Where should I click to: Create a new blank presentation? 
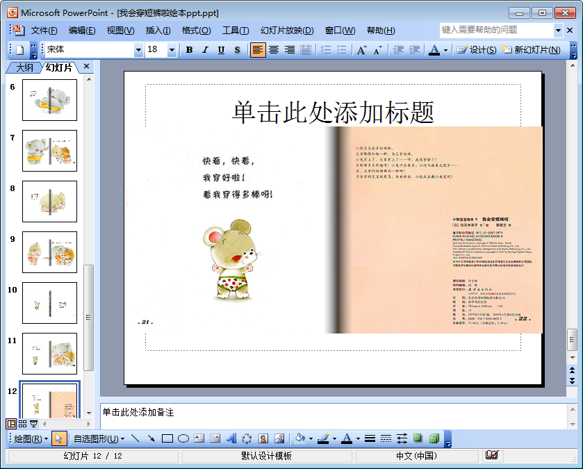tap(19, 50)
